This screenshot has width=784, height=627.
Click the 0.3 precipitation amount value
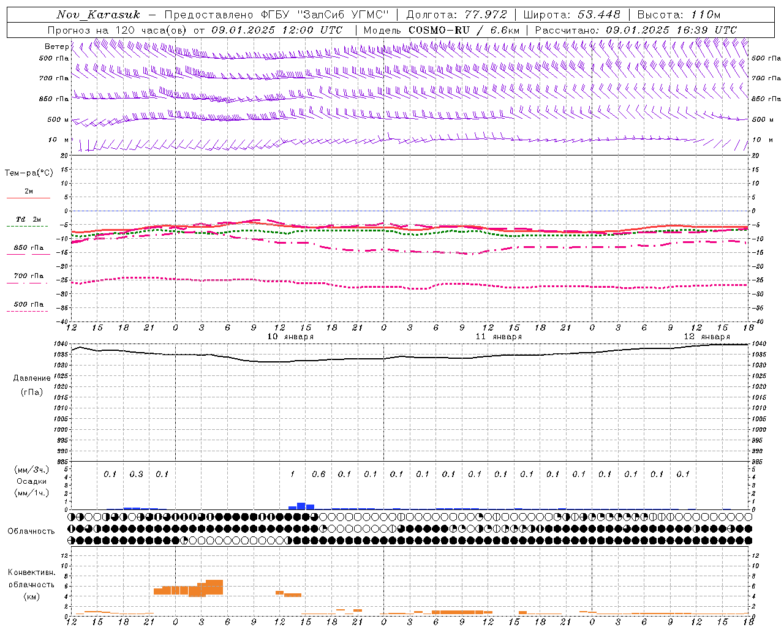(x=136, y=474)
